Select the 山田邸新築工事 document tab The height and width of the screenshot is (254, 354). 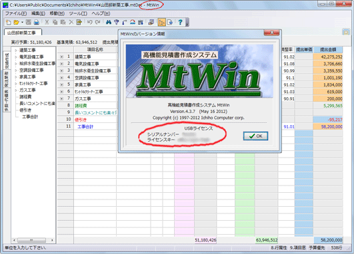click(23, 33)
